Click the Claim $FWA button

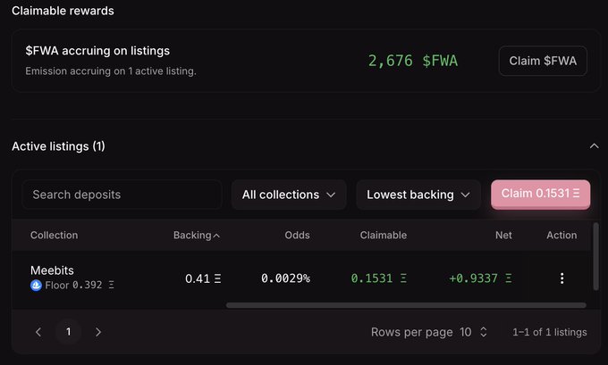[543, 61]
